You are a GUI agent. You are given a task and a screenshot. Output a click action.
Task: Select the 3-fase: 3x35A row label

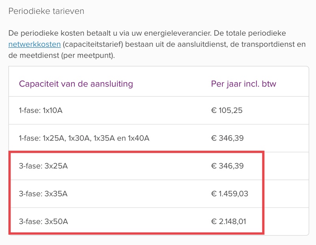coord(43,194)
